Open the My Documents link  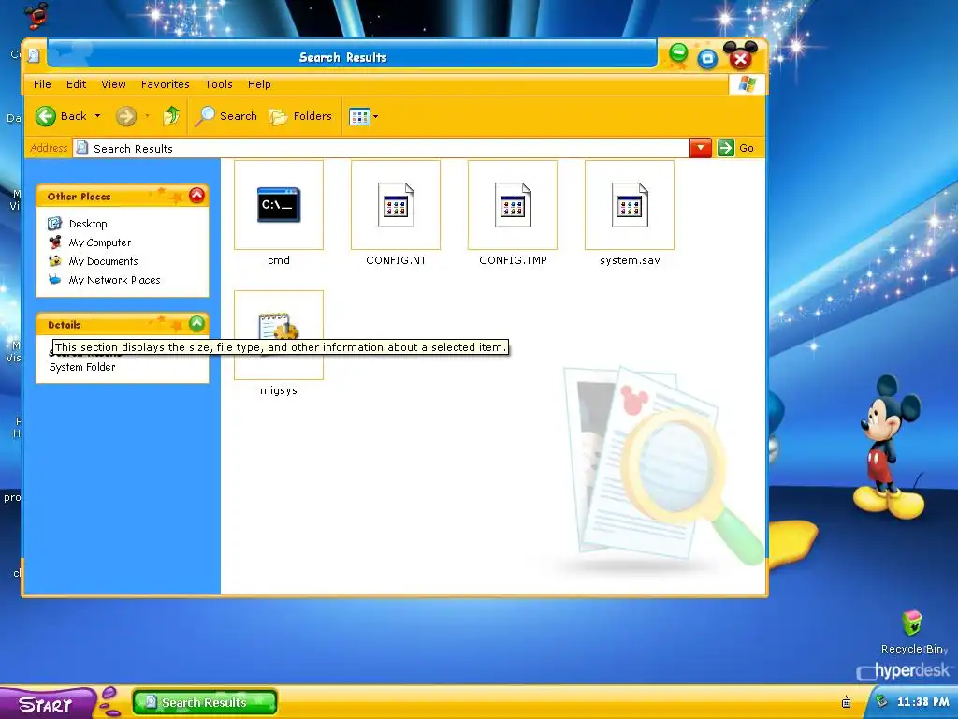tap(103, 261)
